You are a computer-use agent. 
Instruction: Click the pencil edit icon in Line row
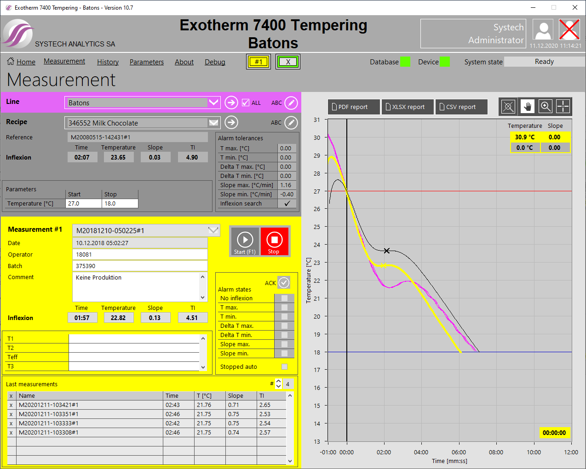291,103
